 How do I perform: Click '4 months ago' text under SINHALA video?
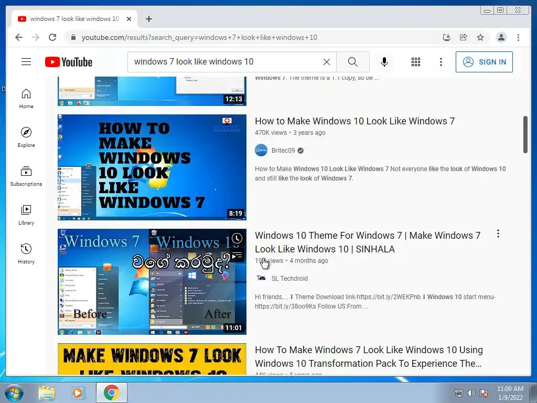coord(309,261)
